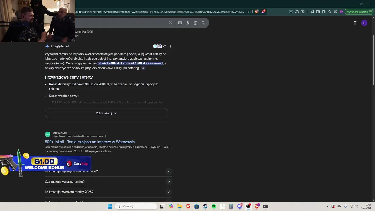Click the browser address bar URL
Screen dimensions: 375x211
(160, 12)
